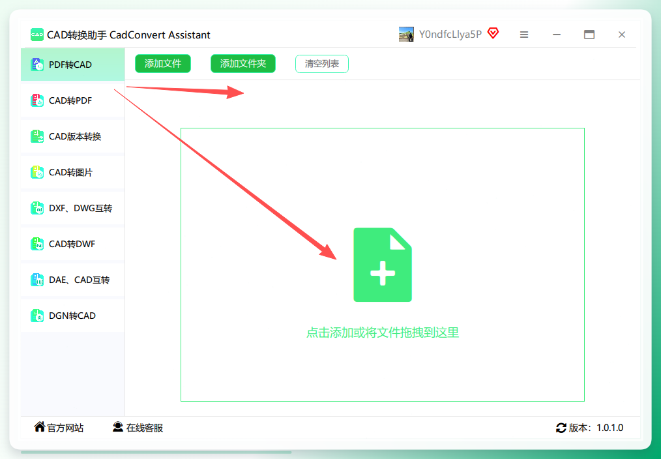Select the DAE、CAD互转 tab label

click(x=80, y=280)
